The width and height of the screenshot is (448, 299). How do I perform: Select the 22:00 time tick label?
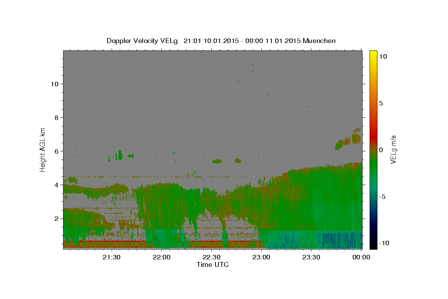[x=162, y=257]
